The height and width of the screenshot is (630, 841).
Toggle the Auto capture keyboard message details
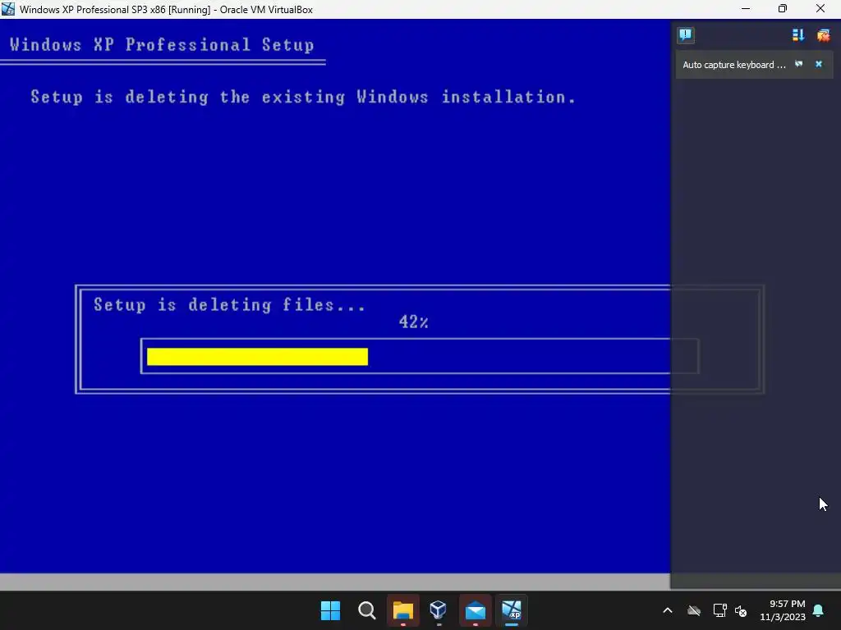798,64
